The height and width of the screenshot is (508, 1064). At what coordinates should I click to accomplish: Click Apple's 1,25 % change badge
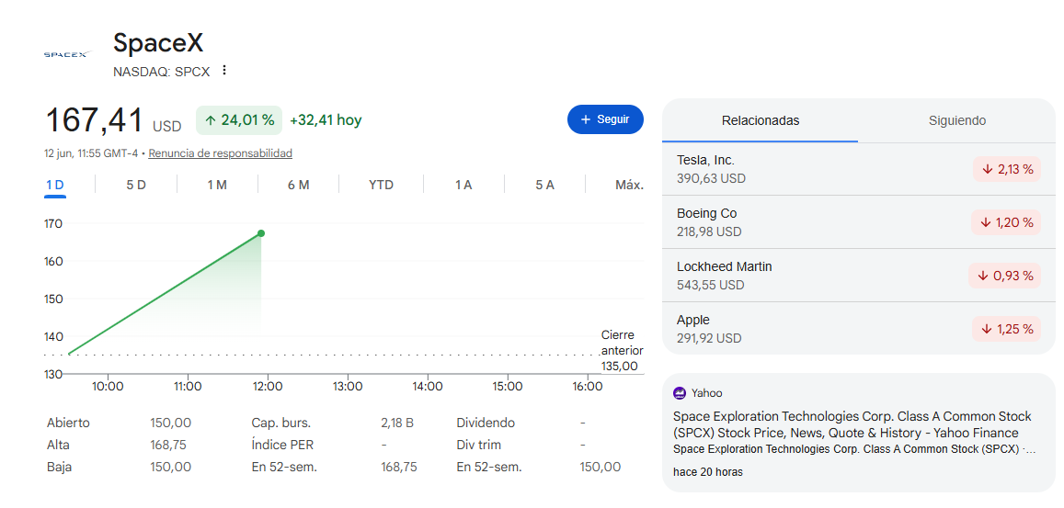tap(1006, 329)
